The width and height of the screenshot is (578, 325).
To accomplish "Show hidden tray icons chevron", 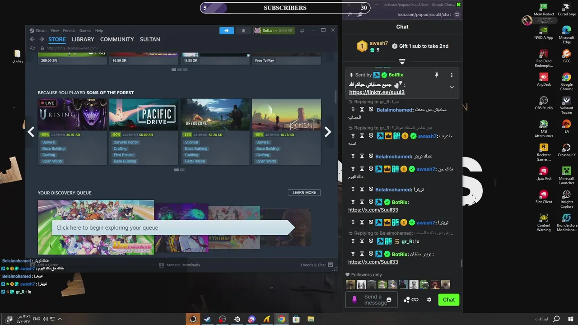I will point(60,319).
